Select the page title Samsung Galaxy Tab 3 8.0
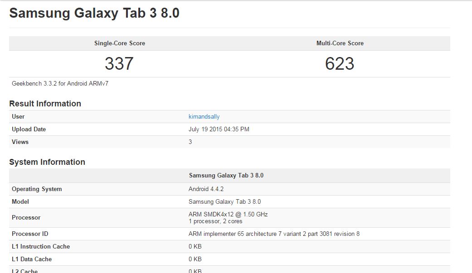The height and width of the screenshot is (273, 472). 94,13
